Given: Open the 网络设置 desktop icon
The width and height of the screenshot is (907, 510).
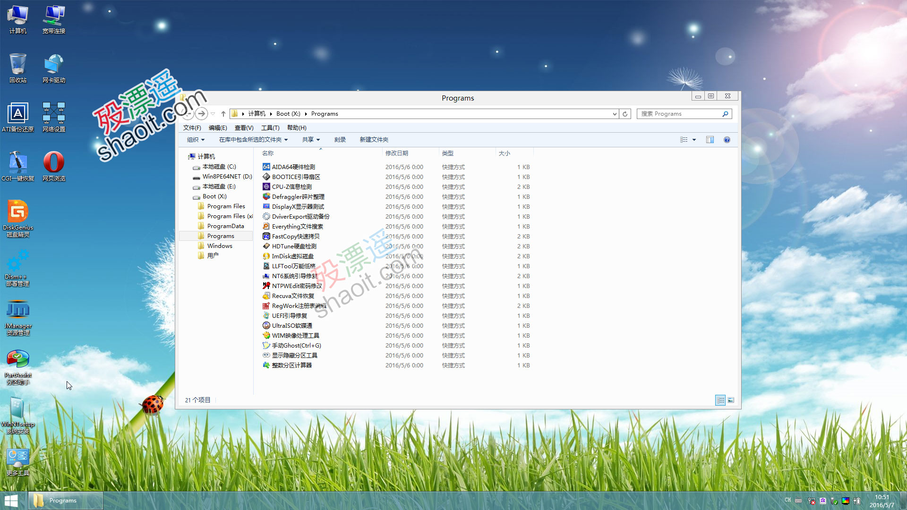Looking at the screenshot, I should (x=54, y=117).
